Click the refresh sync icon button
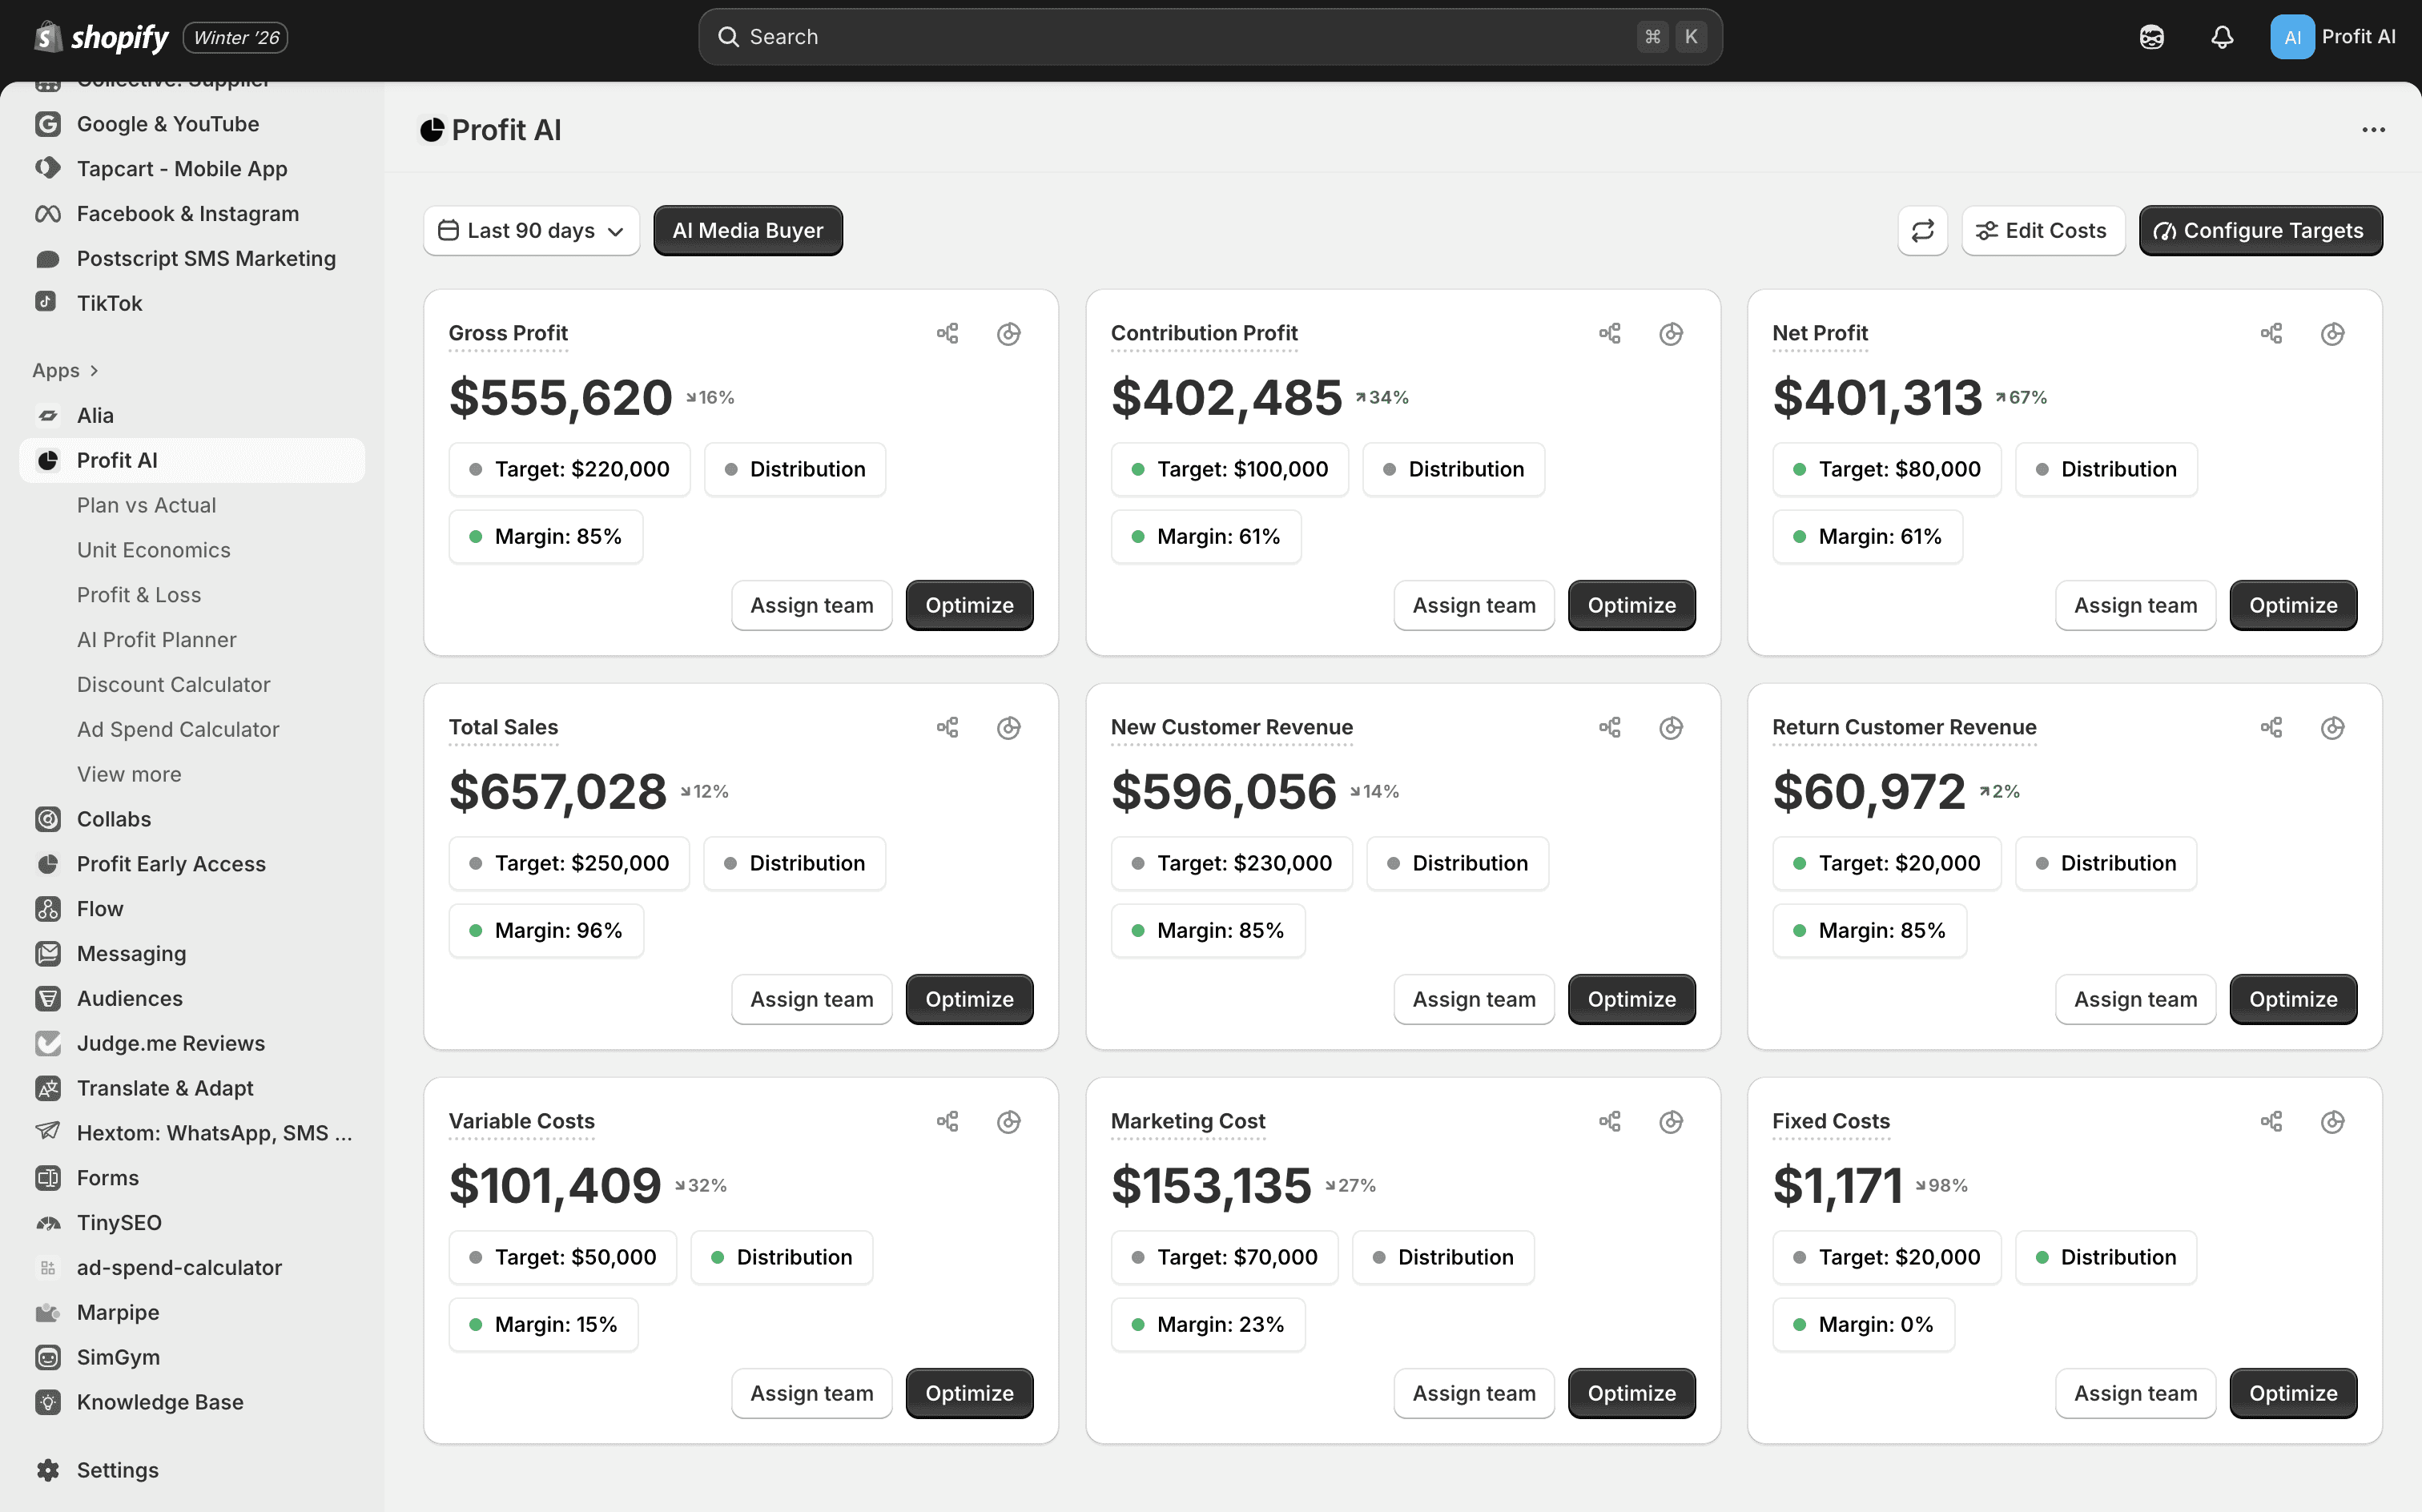2422x1512 pixels. [x=1922, y=231]
